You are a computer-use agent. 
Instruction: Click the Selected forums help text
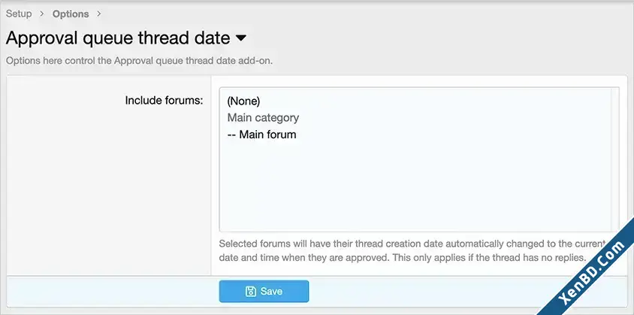coord(412,250)
